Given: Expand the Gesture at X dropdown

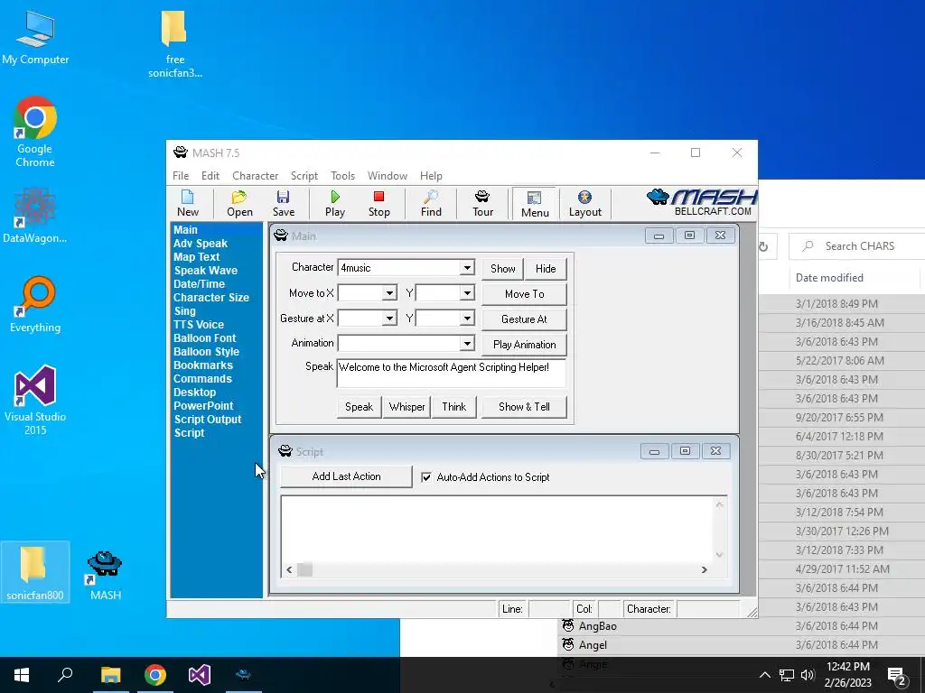Looking at the screenshot, I should 389,319.
